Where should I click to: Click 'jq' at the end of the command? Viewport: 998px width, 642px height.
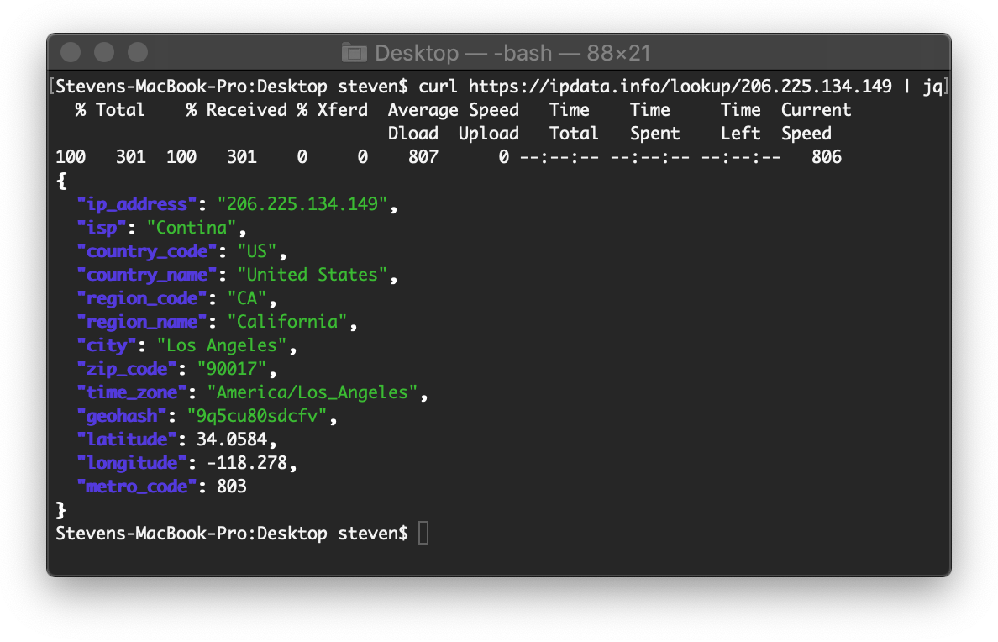pyautogui.click(x=932, y=87)
